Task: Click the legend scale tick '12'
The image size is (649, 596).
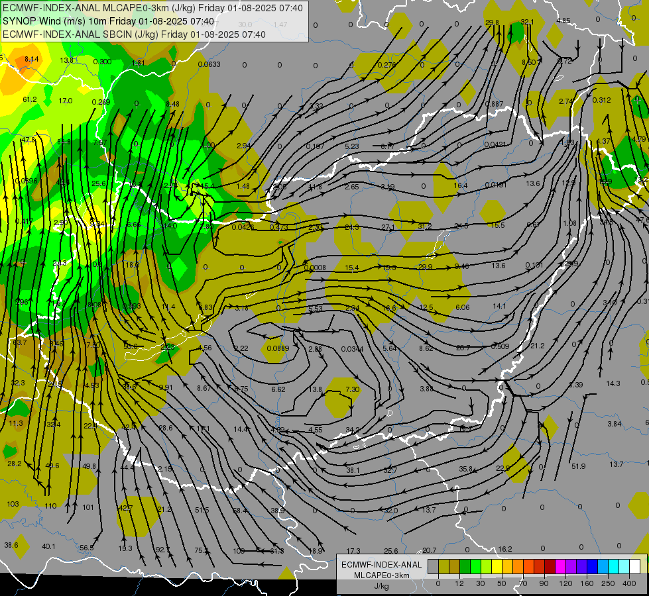Action: pyautogui.click(x=459, y=583)
